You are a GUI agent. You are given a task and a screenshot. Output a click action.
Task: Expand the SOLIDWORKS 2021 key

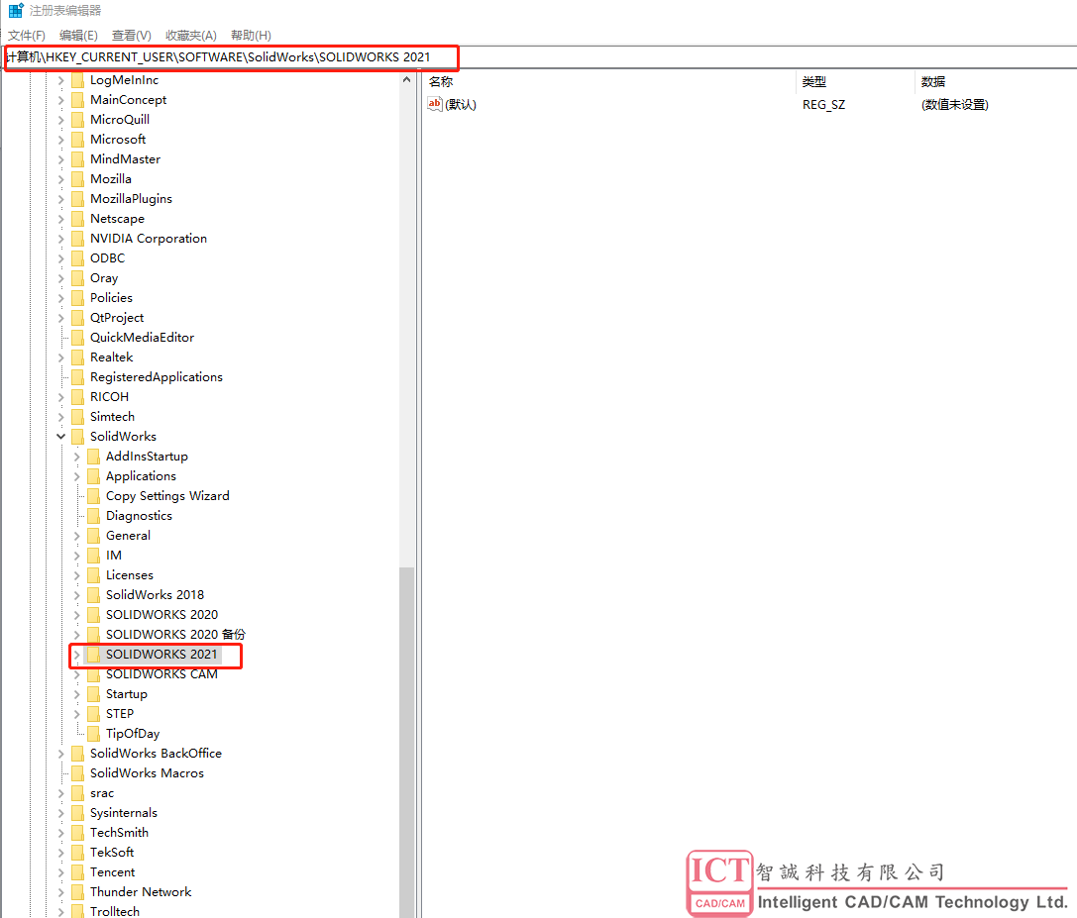click(x=77, y=655)
